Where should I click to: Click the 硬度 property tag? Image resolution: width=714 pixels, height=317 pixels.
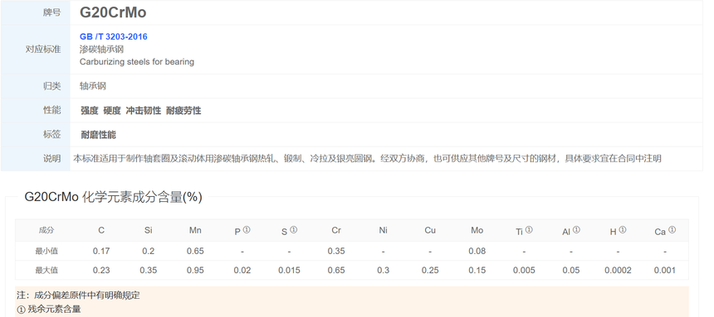112,110
